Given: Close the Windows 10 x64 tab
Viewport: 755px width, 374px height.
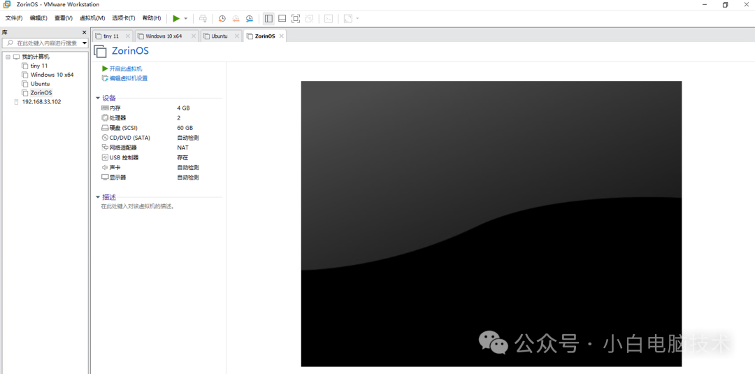Looking at the screenshot, I should [x=194, y=36].
